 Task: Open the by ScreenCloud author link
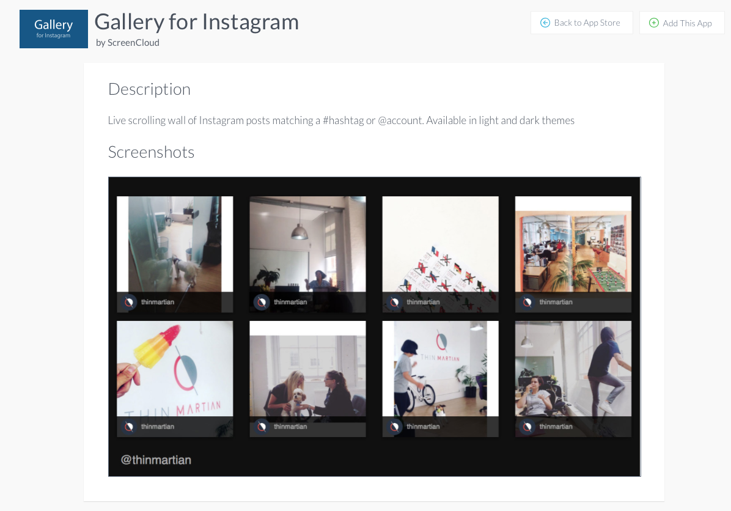pyautogui.click(x=128, y=43)
